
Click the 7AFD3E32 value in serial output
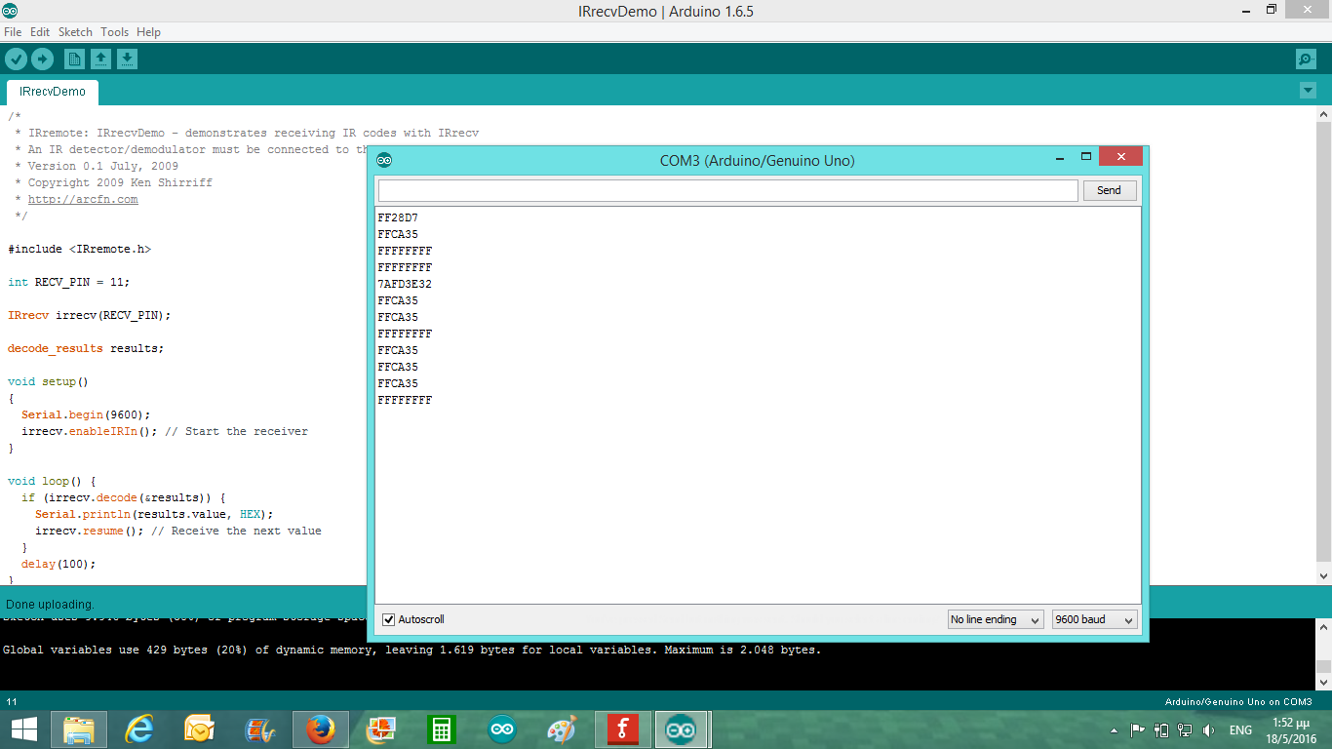point(405,284)
